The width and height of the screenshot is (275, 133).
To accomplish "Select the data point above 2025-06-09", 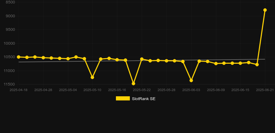I will pos(216,63).
